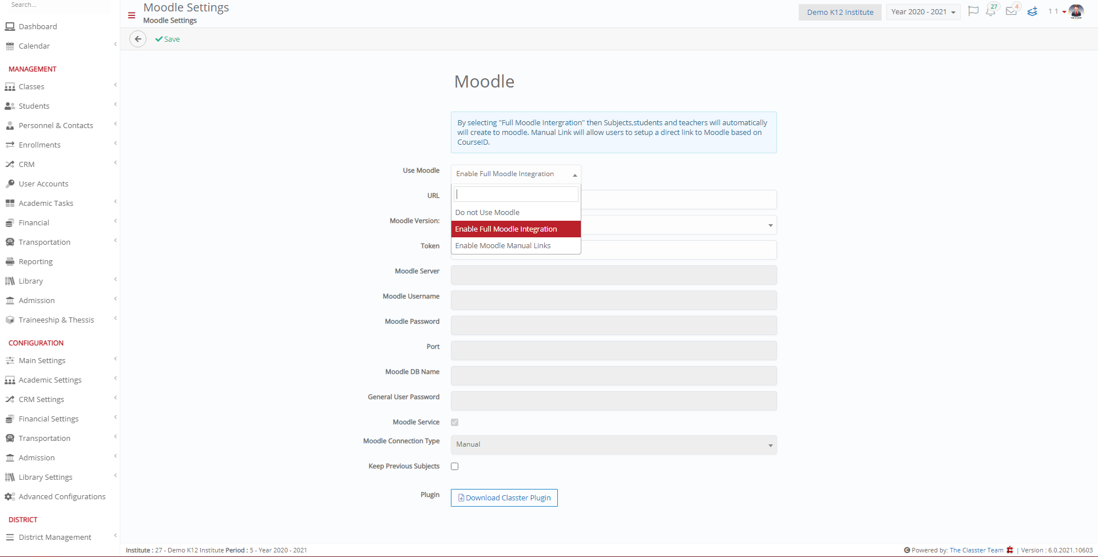Image resolution: width=1098 pixels, height=557 pixels.
Task: Open Transportation under Configuration
Action: (x=45, y=439)
